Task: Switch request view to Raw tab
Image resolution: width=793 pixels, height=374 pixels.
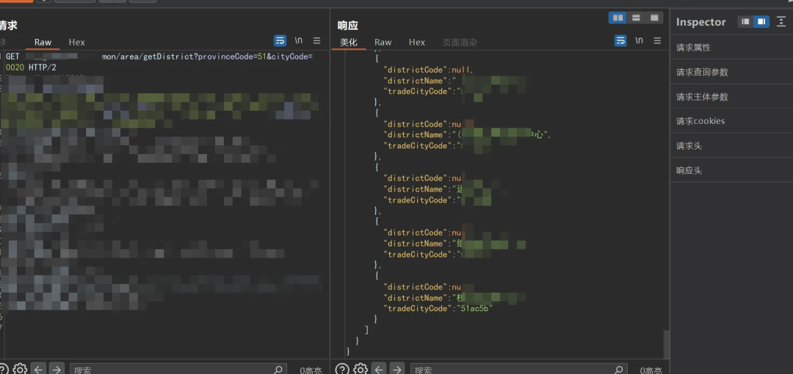Action: coord(43,43)
